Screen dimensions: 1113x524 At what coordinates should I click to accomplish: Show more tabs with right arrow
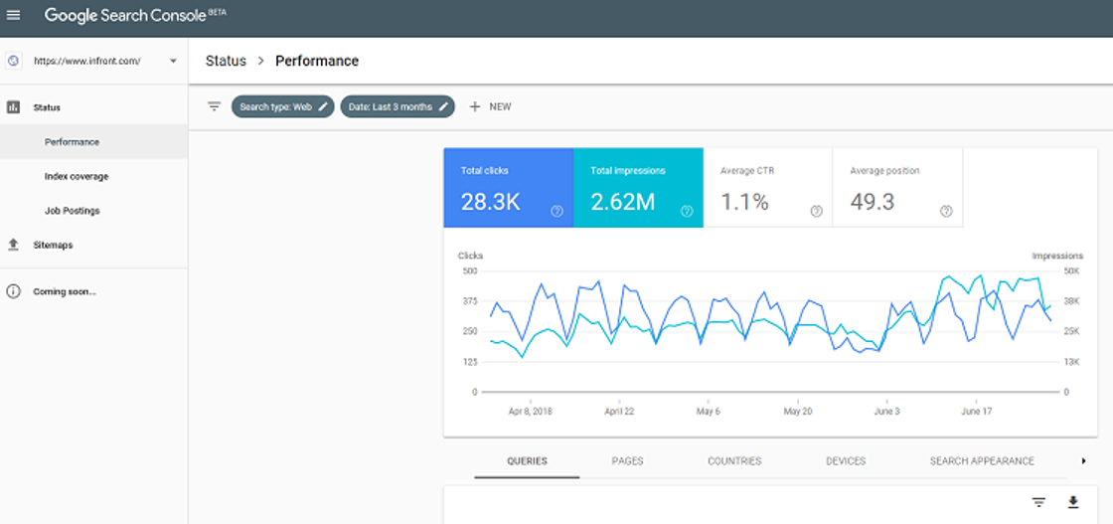pyautogui.click(x=1084, y=461)
